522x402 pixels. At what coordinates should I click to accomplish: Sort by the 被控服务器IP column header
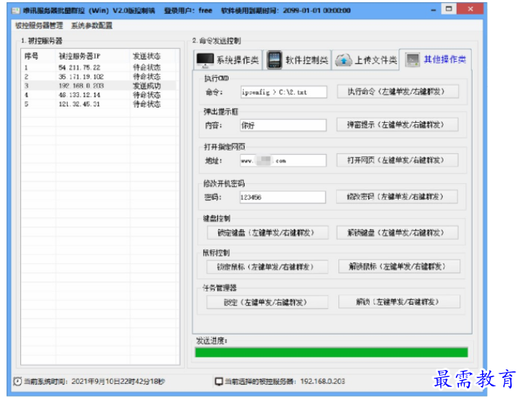(93, 56)
